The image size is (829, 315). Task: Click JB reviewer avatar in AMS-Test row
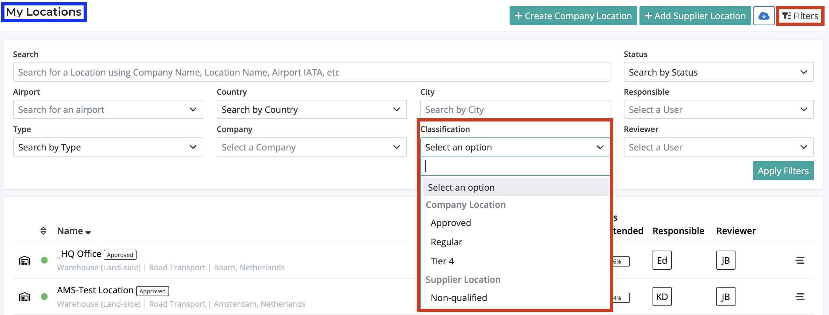point(726,297)
